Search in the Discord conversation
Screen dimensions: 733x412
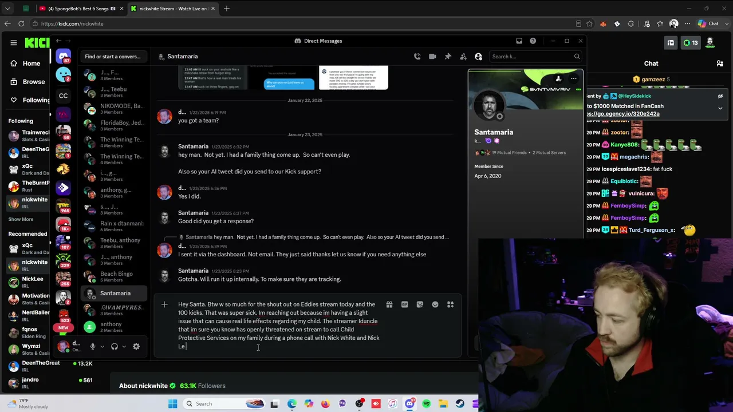tap(535, 57)
